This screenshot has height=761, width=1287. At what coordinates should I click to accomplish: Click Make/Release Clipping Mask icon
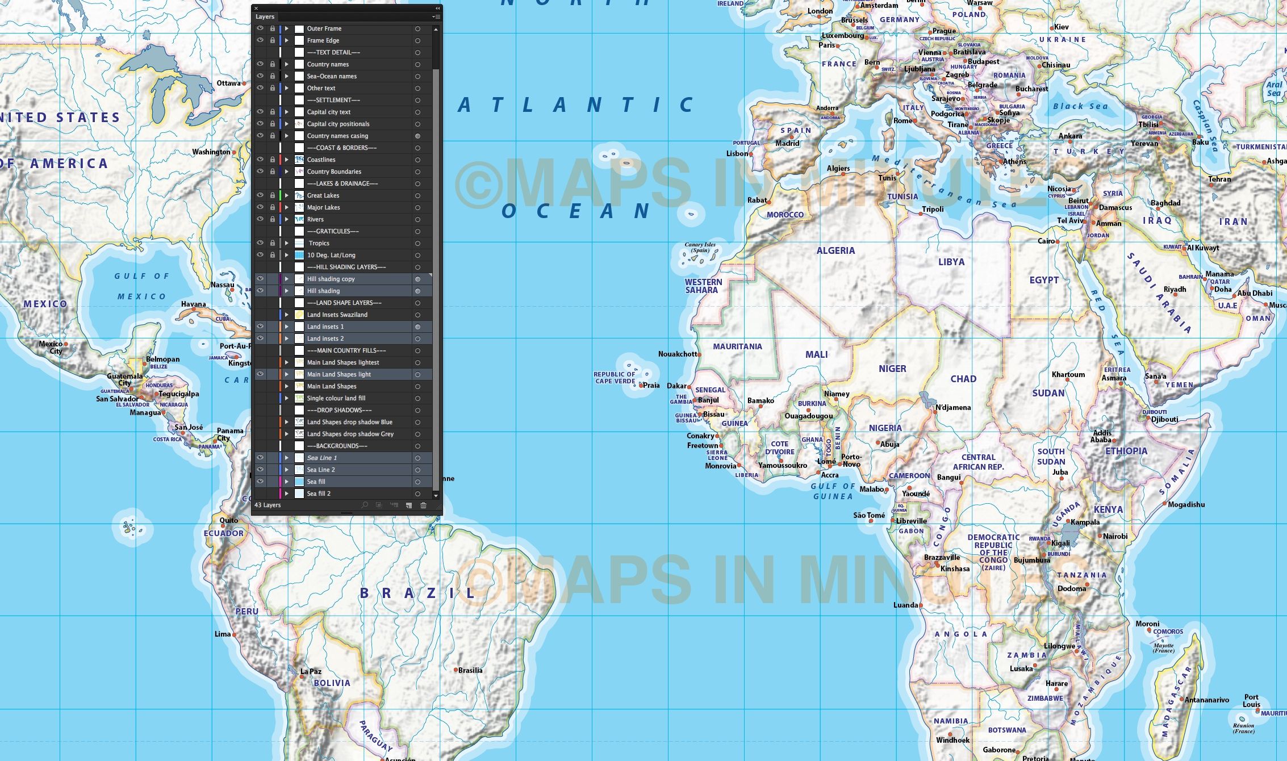click(379, 505)
